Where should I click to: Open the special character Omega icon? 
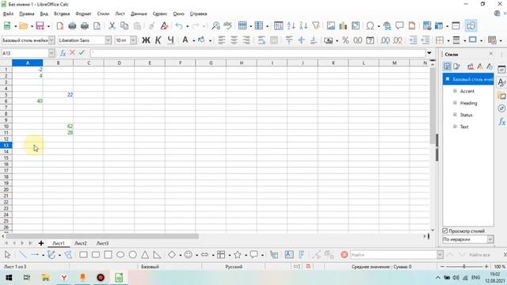[x=370, y=26]
